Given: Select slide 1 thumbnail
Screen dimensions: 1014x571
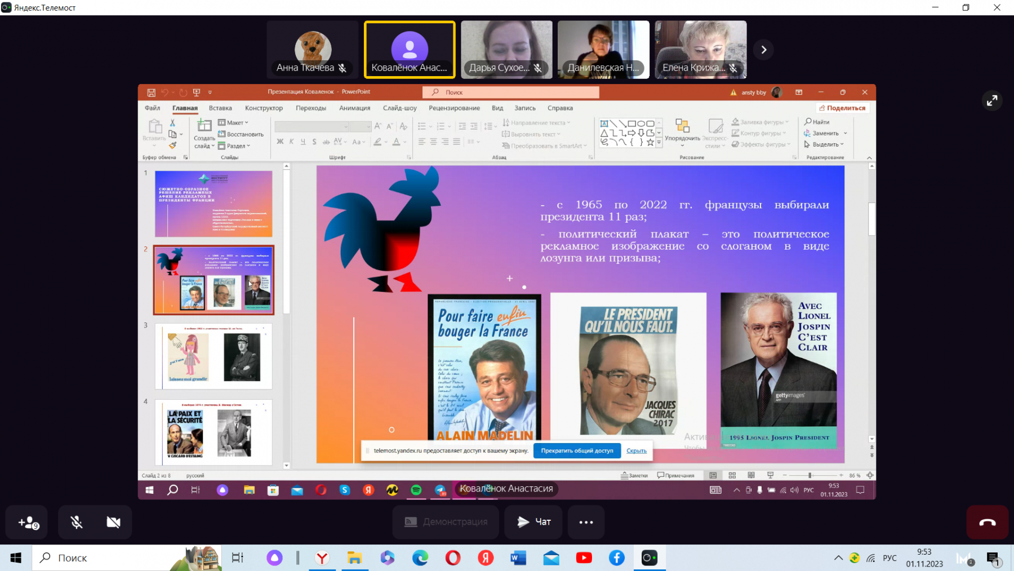Looking at the screenshot, I should 214,204.
